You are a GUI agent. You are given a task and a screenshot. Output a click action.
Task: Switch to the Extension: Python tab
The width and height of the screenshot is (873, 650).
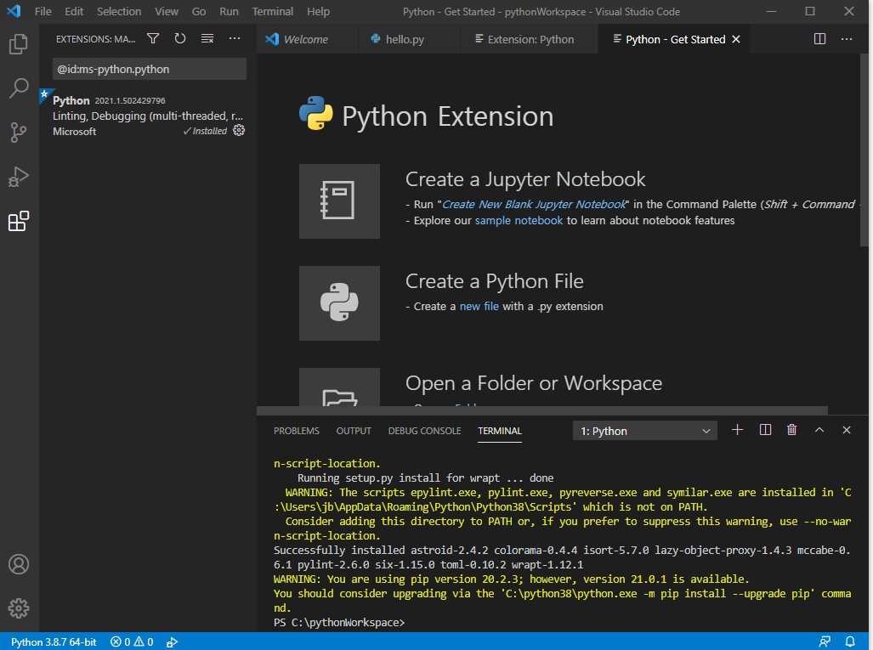[529, 39]
